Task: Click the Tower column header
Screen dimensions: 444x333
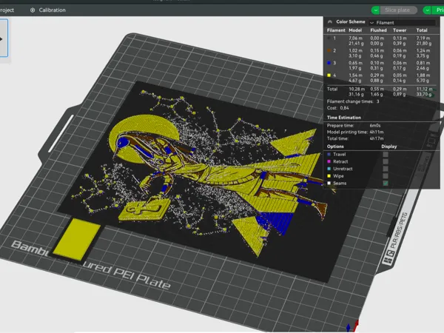Action: pyautogui.click(x=400, y=30)
